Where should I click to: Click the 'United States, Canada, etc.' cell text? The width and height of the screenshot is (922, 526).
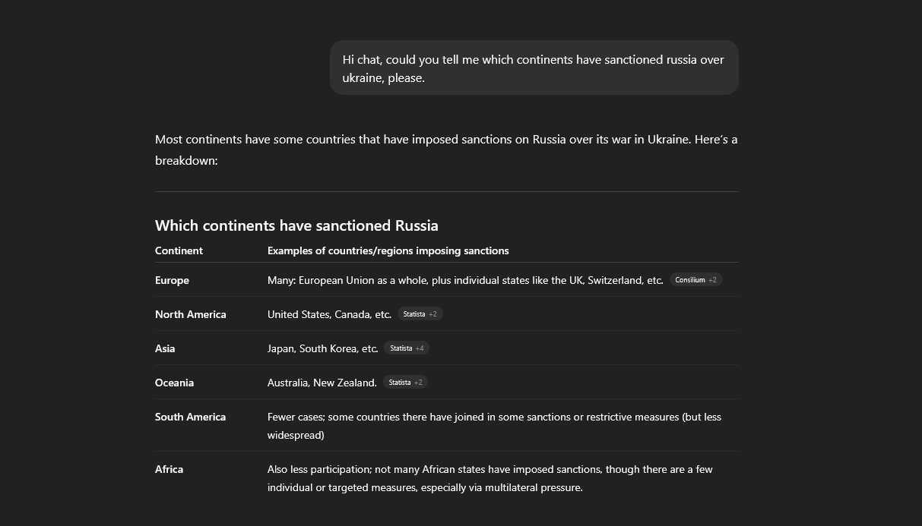(x=329, y=314)
